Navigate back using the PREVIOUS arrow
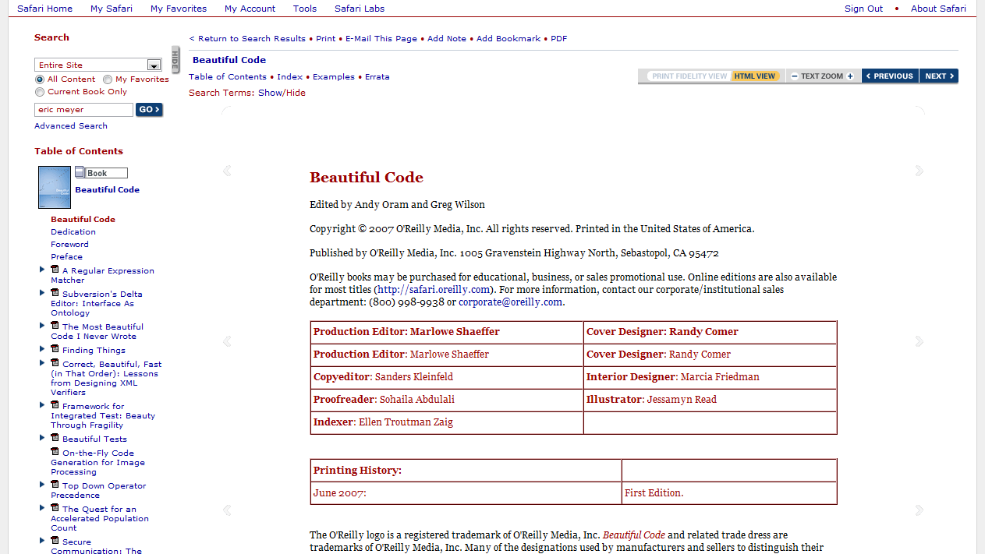This screenshot has height=554, width=985. (x=889, y=76)
